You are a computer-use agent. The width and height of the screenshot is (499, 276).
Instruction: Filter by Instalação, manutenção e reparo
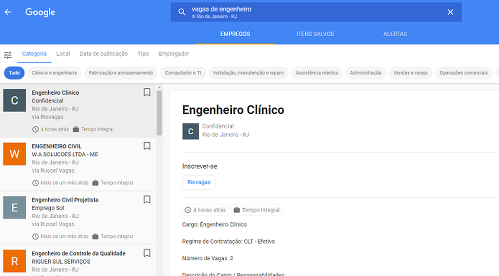[248, 73]
